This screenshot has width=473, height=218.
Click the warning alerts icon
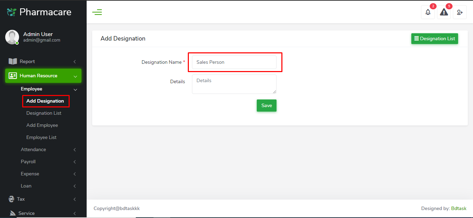pyautogui.click(x=444, y=12)
